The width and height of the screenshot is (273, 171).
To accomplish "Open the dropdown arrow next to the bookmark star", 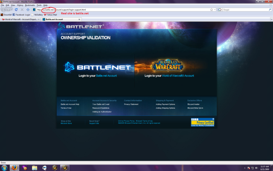I will tap(215, 10).
